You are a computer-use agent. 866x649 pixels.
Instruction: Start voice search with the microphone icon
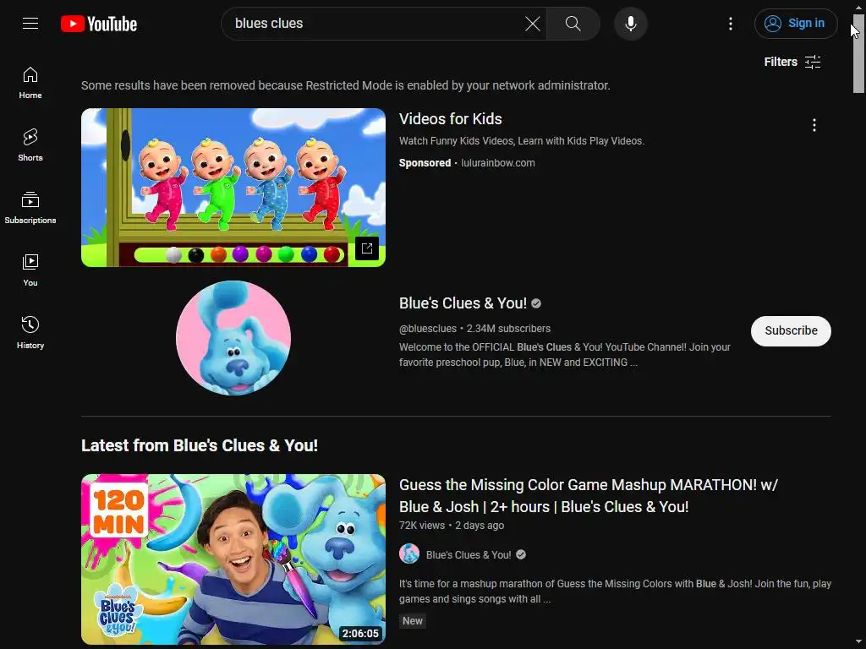(631, 24)
